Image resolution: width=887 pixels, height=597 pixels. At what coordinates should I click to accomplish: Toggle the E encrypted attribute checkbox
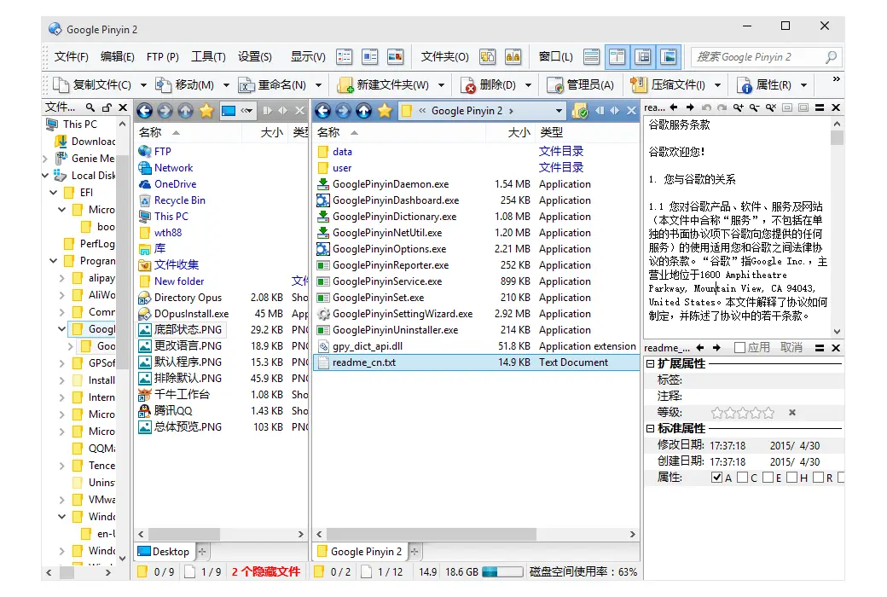(768, 478)
